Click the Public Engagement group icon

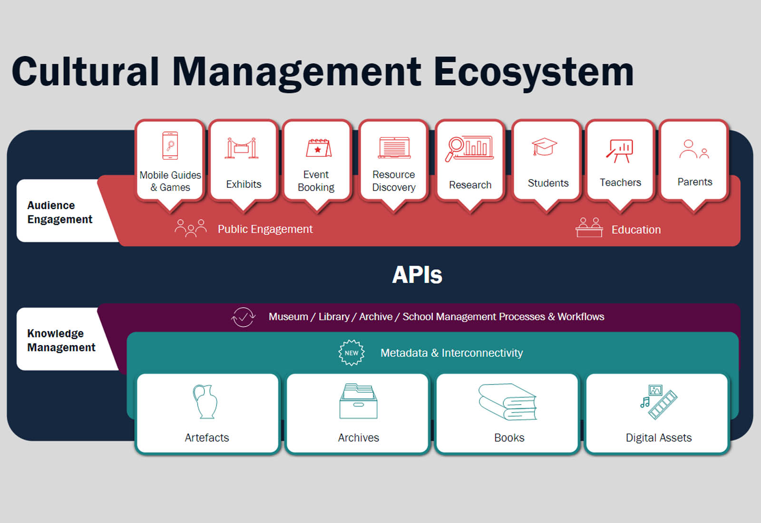pyautogui.click(x=191, y=228)
